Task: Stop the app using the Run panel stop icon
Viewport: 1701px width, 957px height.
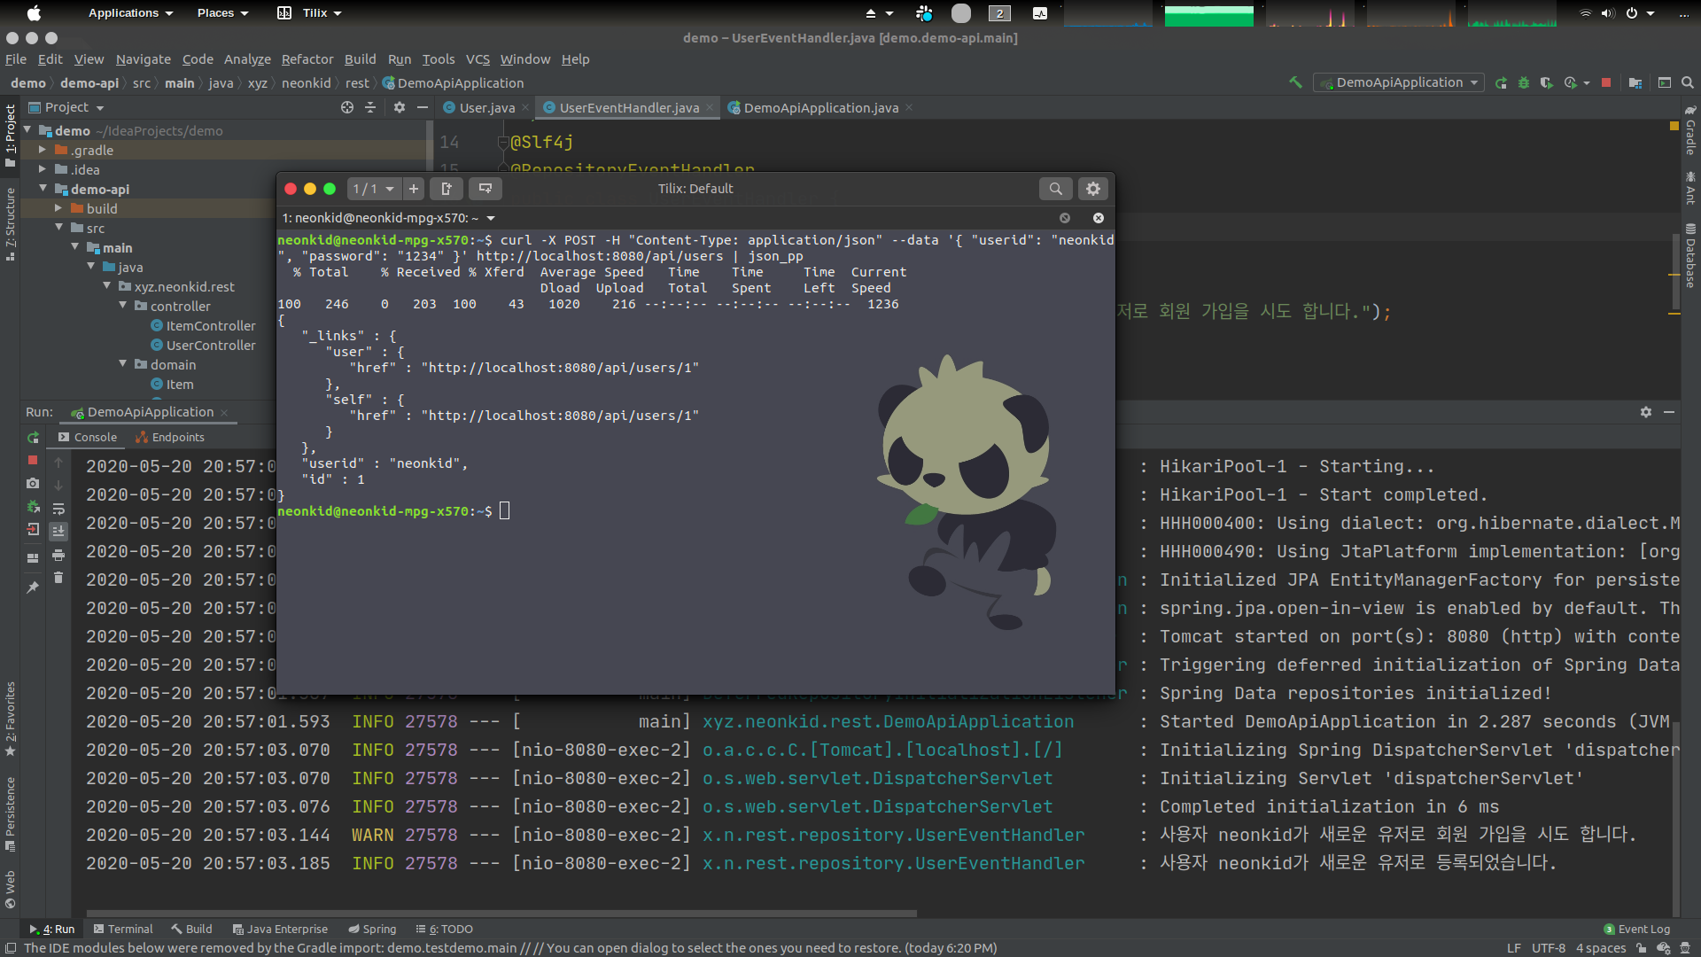Action: pyautogui.click(x=33, y=460)
